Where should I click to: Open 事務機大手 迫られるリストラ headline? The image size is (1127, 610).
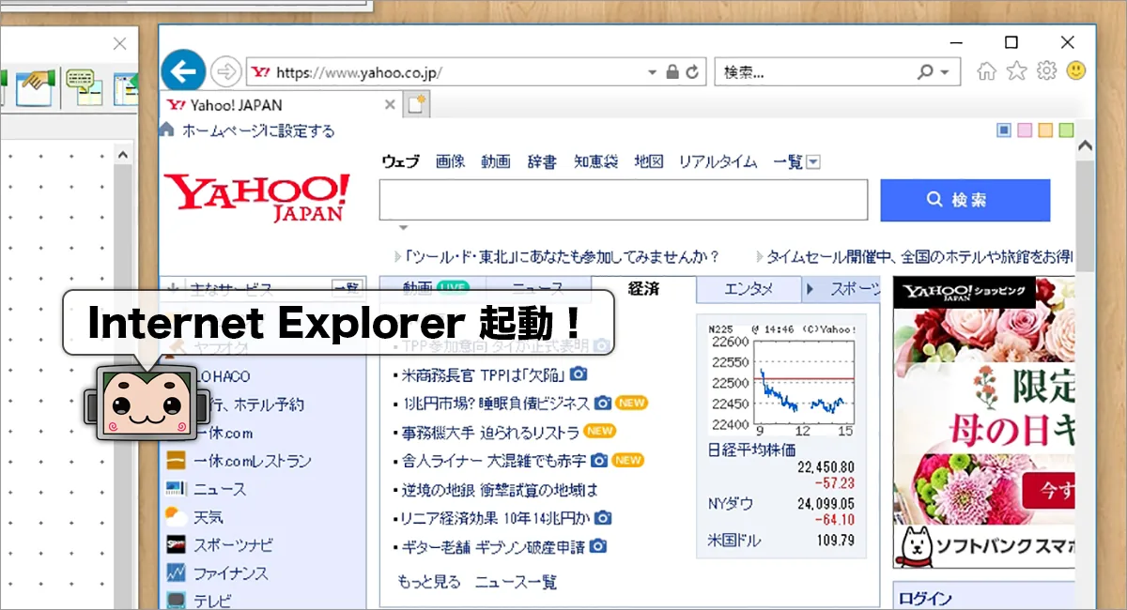point(490,433)
